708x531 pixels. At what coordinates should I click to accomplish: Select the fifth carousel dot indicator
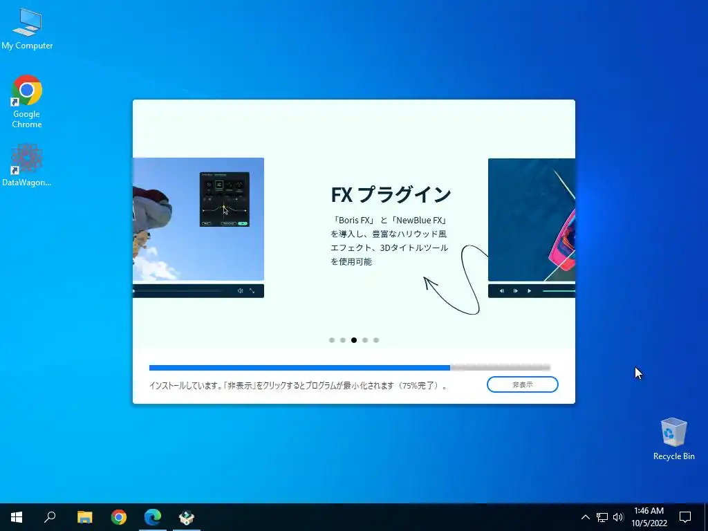(x=376, y=340)
